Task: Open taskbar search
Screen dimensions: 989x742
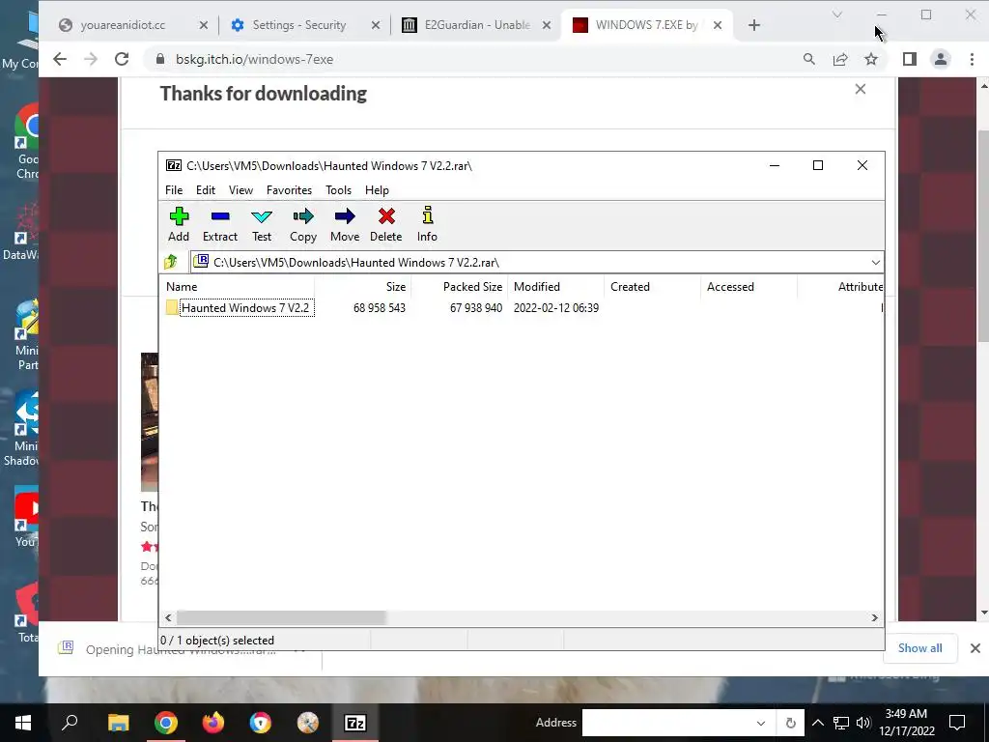Action: [70, 723]
